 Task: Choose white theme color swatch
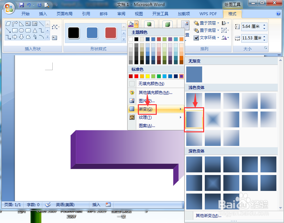pos(131,39)
